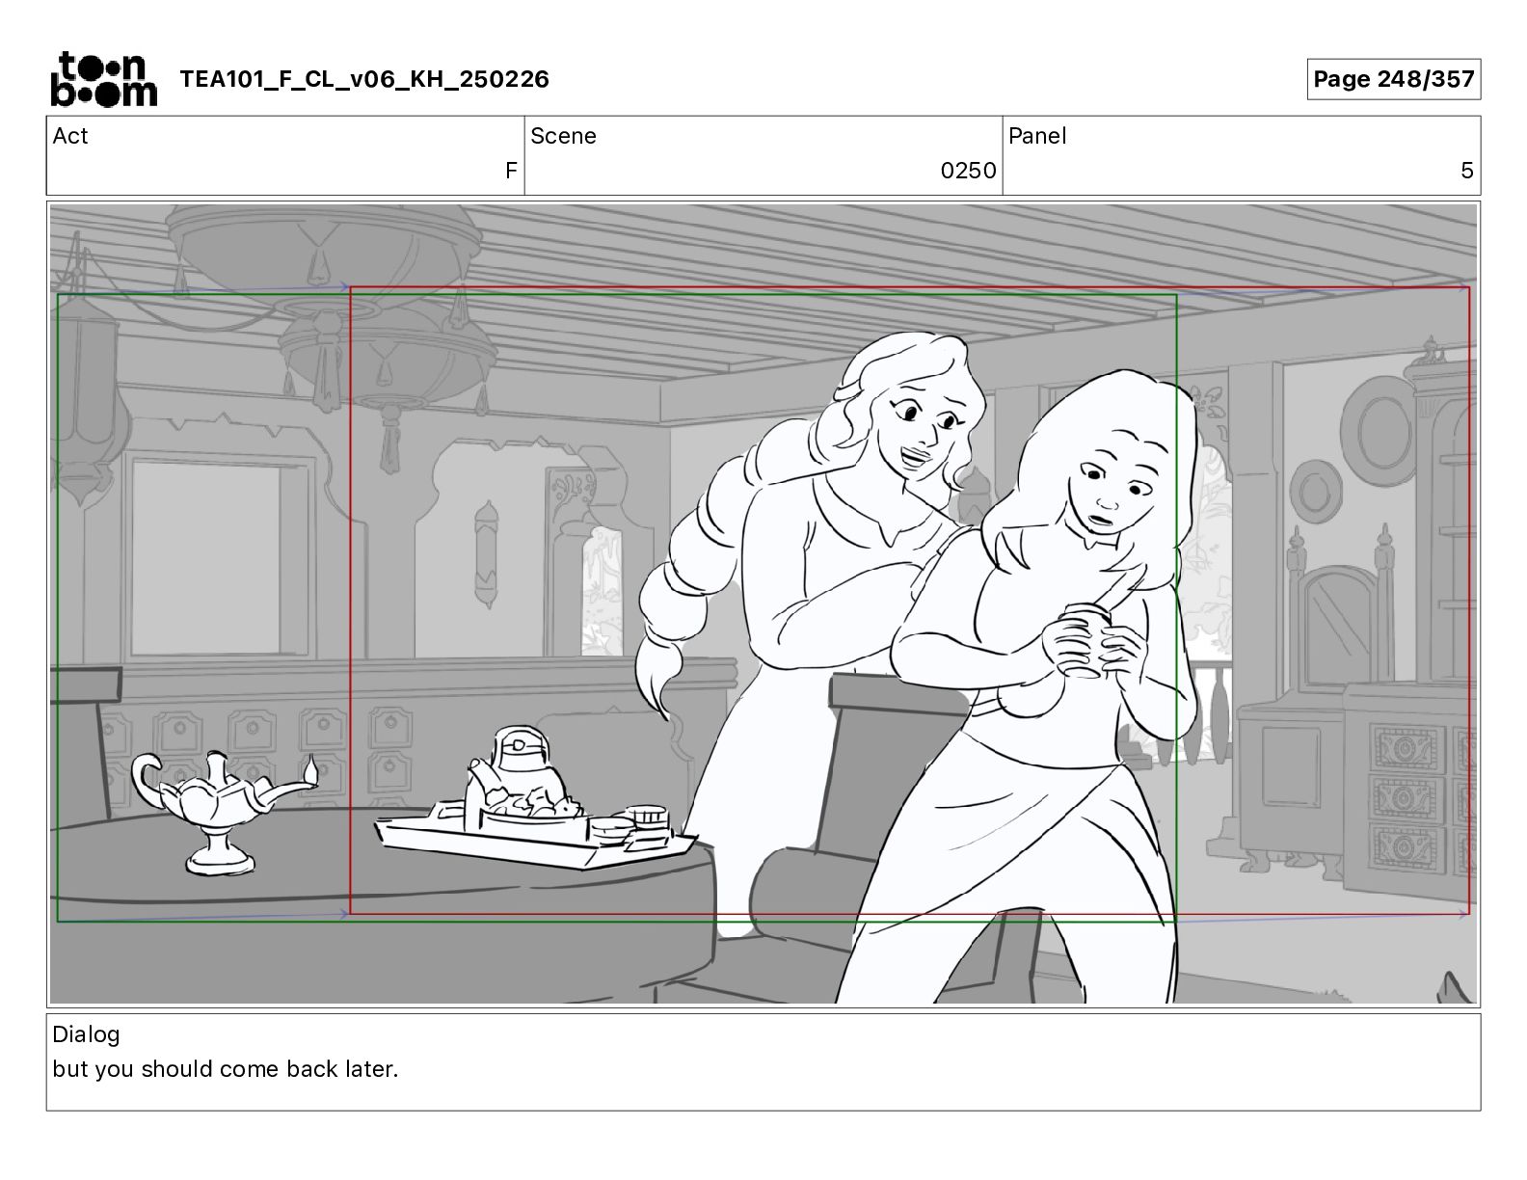Select the Scene value 0250
This screenshot has width=1527, height=1180.
pyautogui.click(x=968, y=171)
